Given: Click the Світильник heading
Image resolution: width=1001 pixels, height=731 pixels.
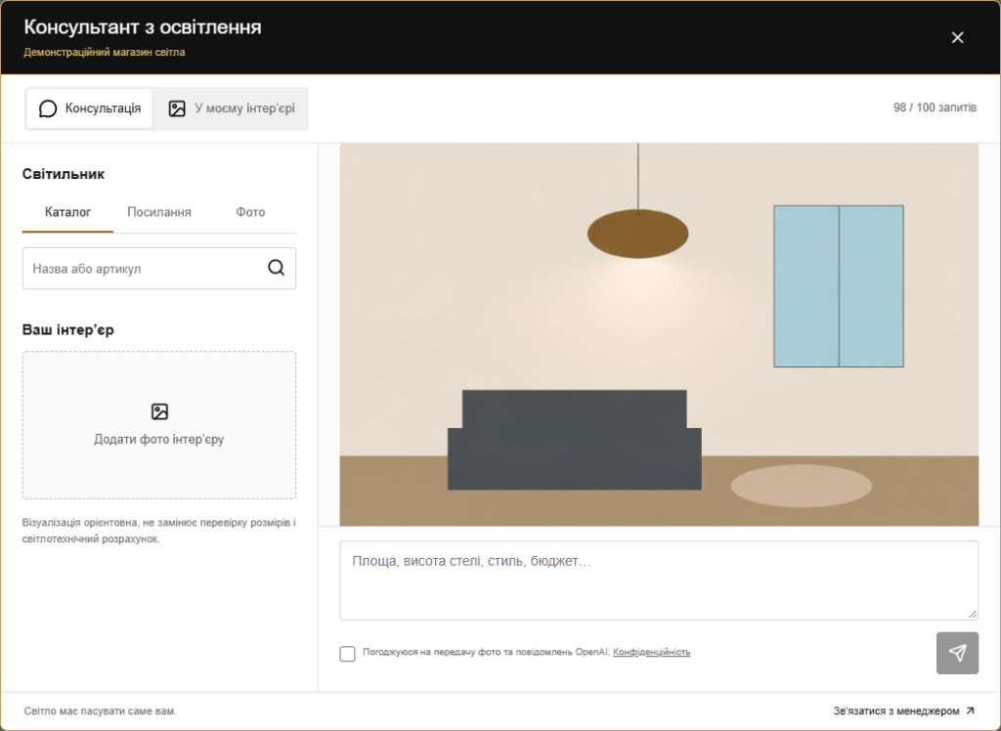Looking at the screenshot, I should point(64,174).
